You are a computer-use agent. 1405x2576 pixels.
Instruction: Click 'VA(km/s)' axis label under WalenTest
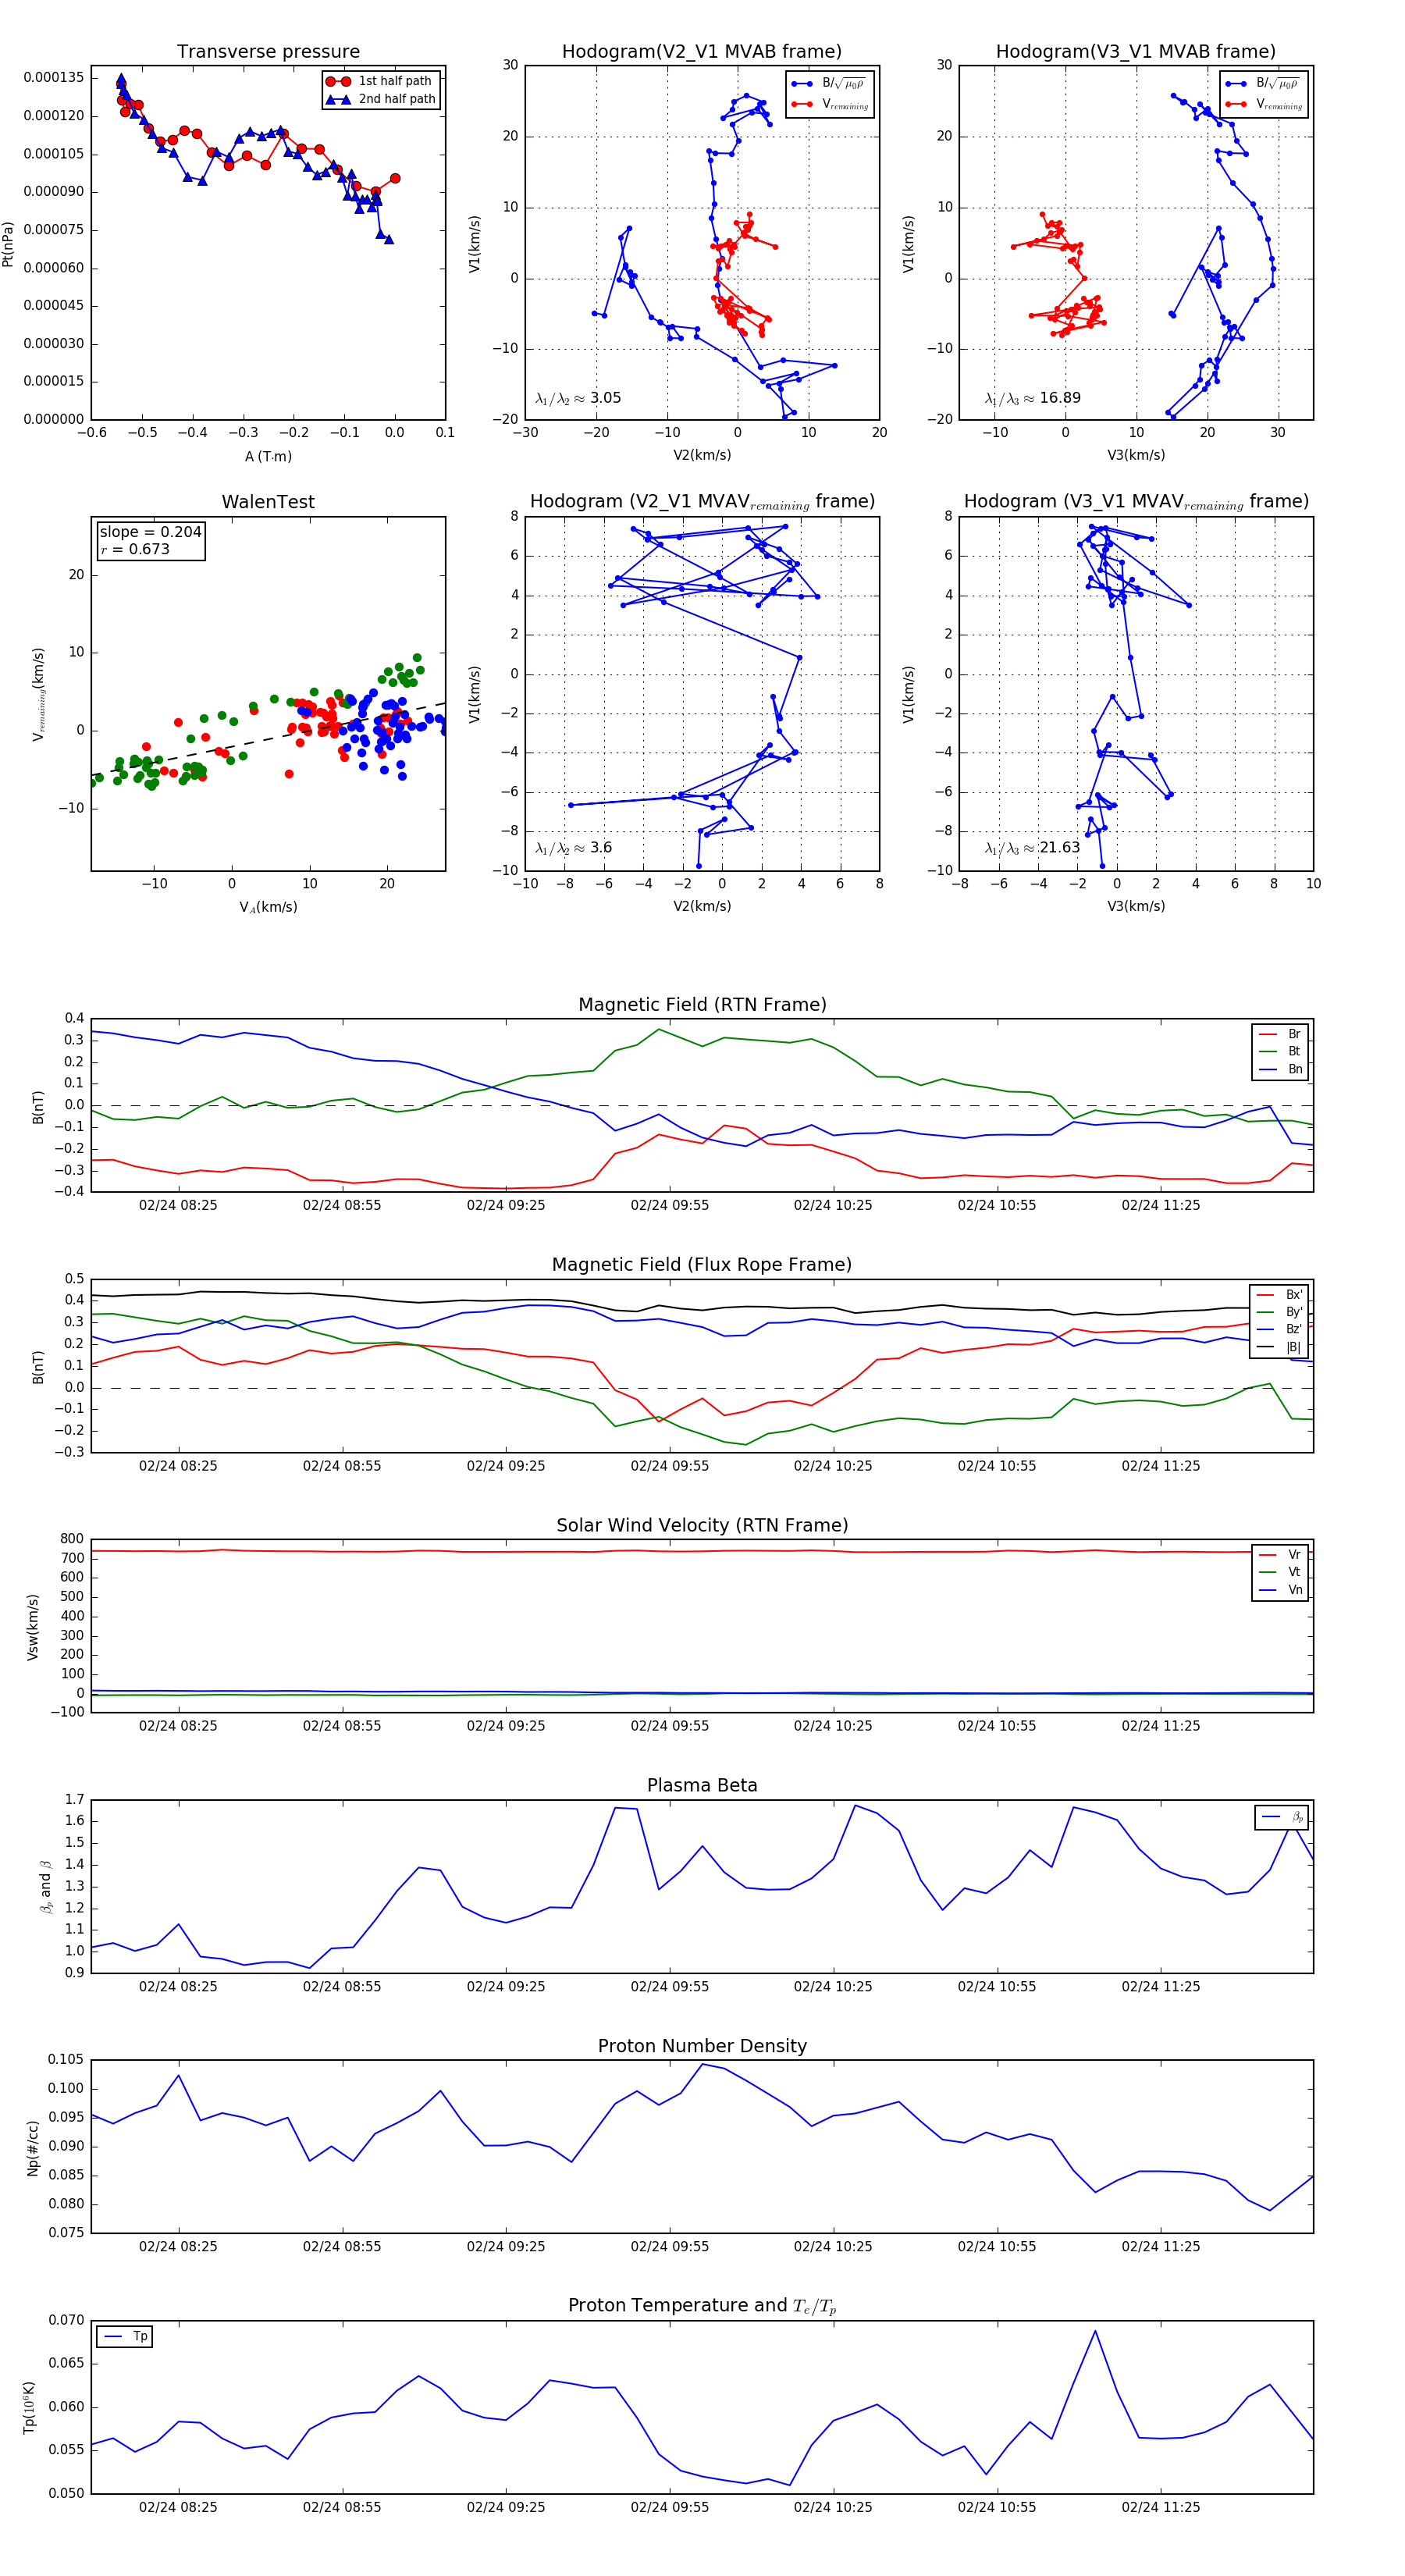(268, 907)
